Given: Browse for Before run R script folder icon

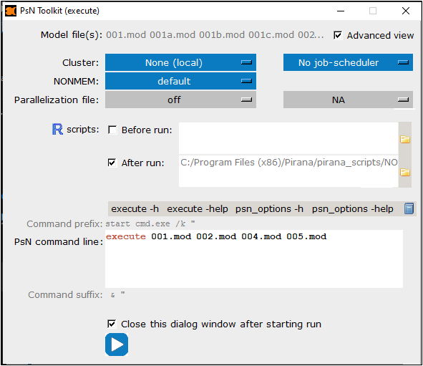Looking at the screenshot, I should (x=405, y=139).
